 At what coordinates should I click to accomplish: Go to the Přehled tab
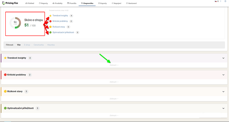[x=30, y=3]
